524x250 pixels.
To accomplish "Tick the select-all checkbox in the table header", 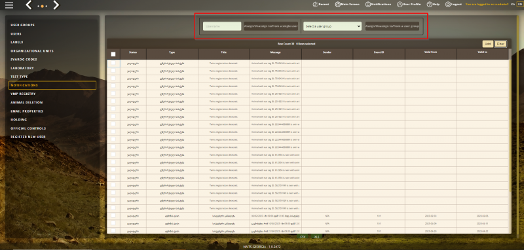I will (113, 54).
